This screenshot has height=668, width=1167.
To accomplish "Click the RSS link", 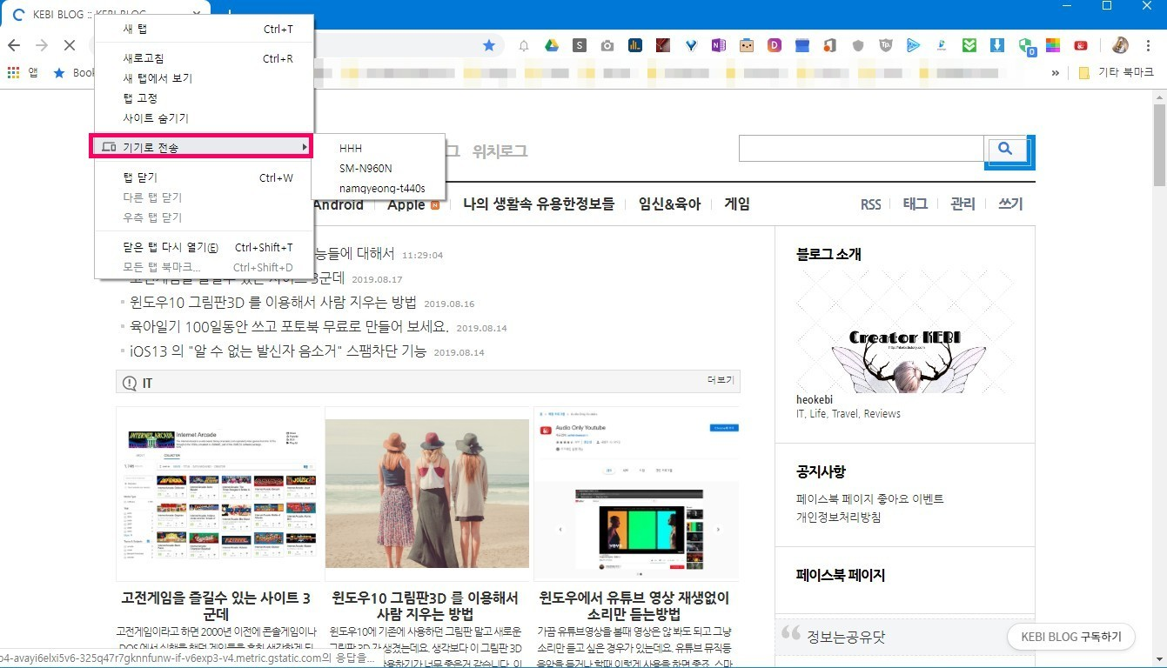I will click(x=870, y=204).
